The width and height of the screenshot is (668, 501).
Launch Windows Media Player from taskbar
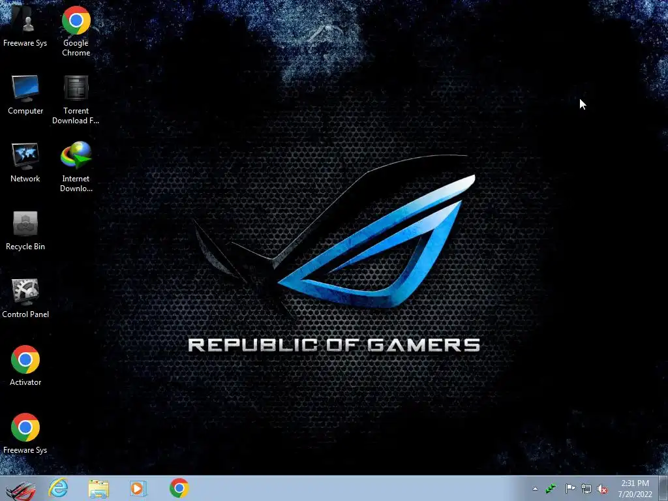138,488
